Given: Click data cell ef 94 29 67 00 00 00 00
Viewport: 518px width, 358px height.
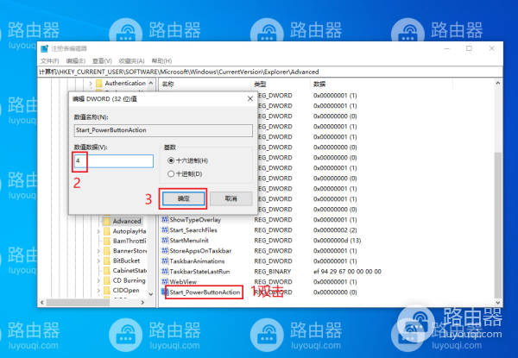Looking at the screenshot, I should pos(347,272).
